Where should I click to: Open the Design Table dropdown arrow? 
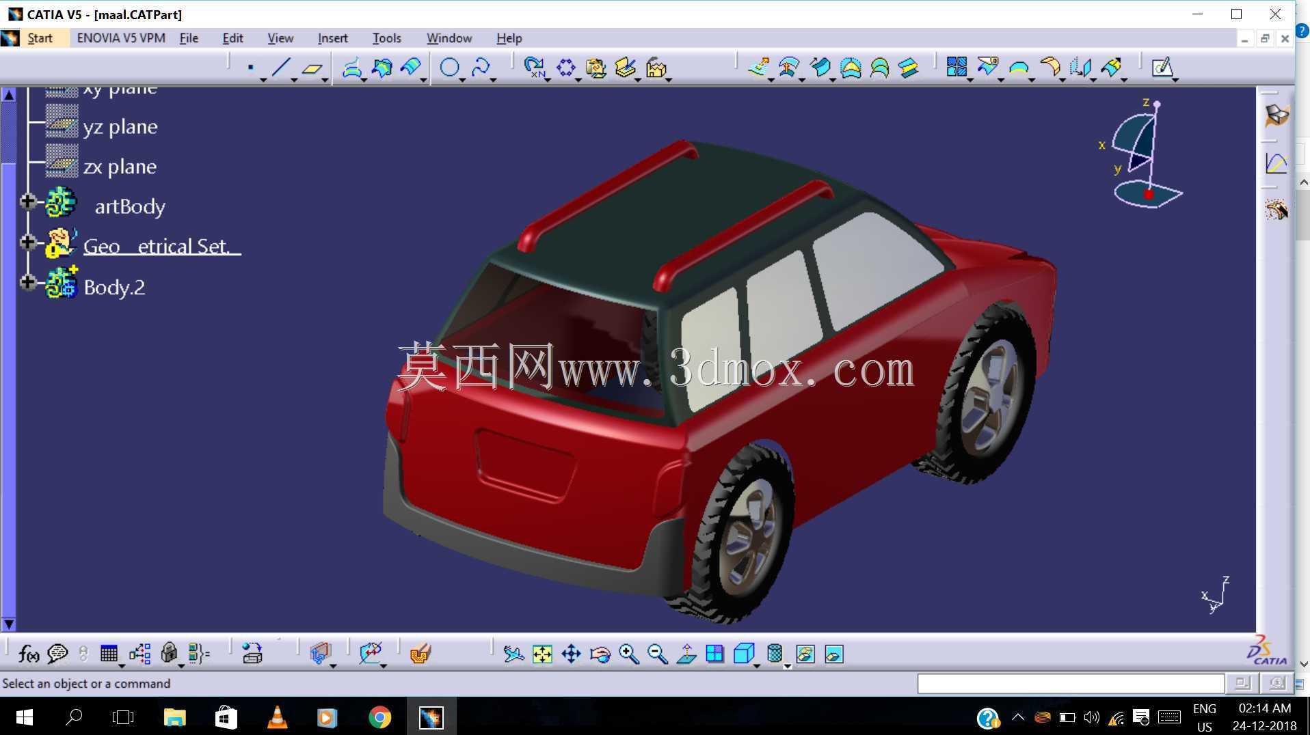pyautogui.click(x=122, y=665)
